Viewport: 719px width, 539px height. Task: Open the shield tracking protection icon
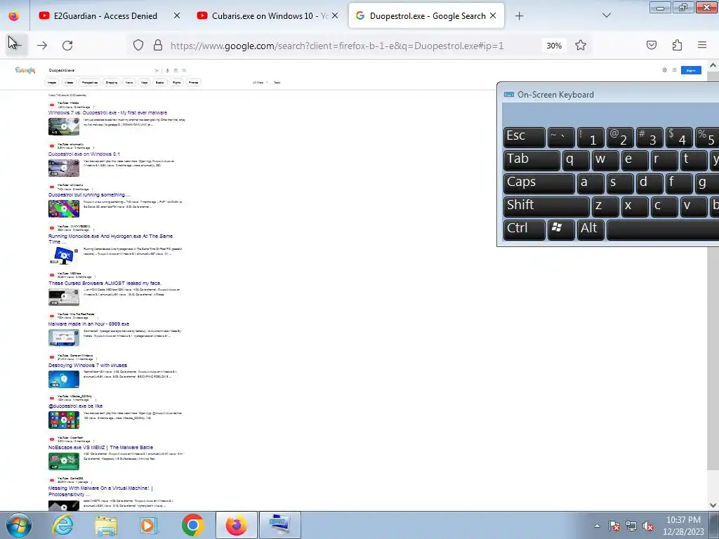coord(138,46)
